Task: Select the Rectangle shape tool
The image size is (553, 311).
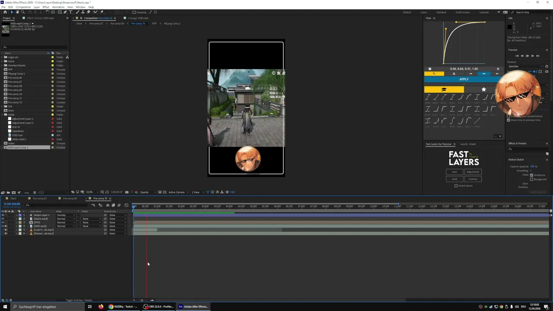Action: coord(60,12)
